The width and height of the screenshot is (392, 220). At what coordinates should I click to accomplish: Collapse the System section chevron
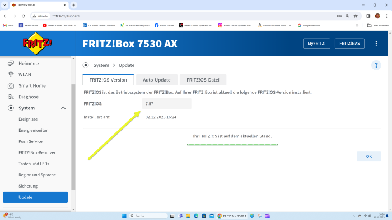pyautogui.click(x=63, y=108)
